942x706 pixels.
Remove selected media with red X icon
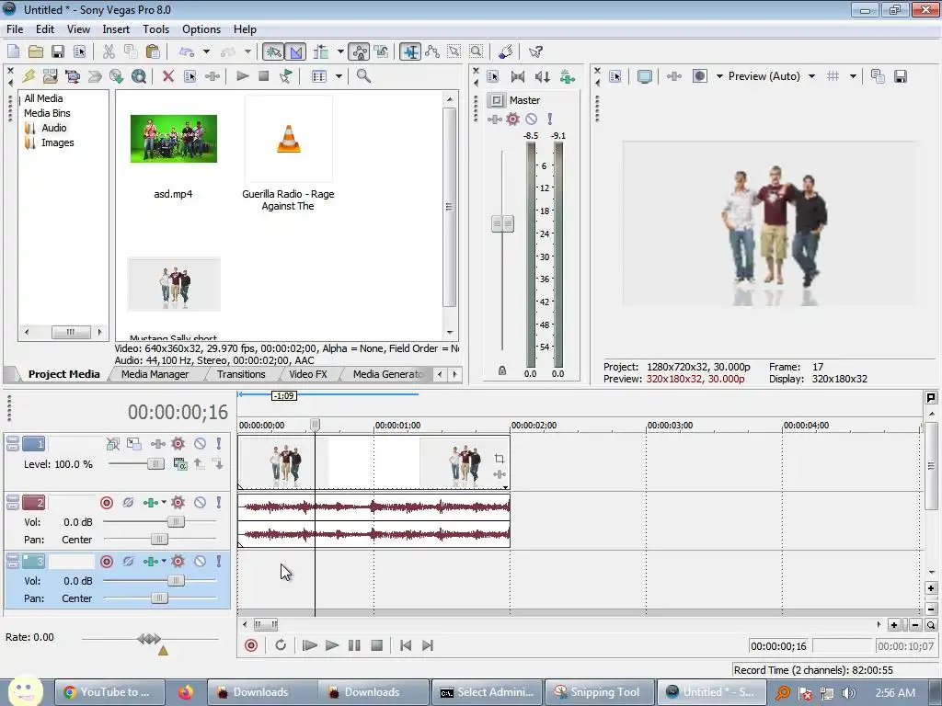168,76
